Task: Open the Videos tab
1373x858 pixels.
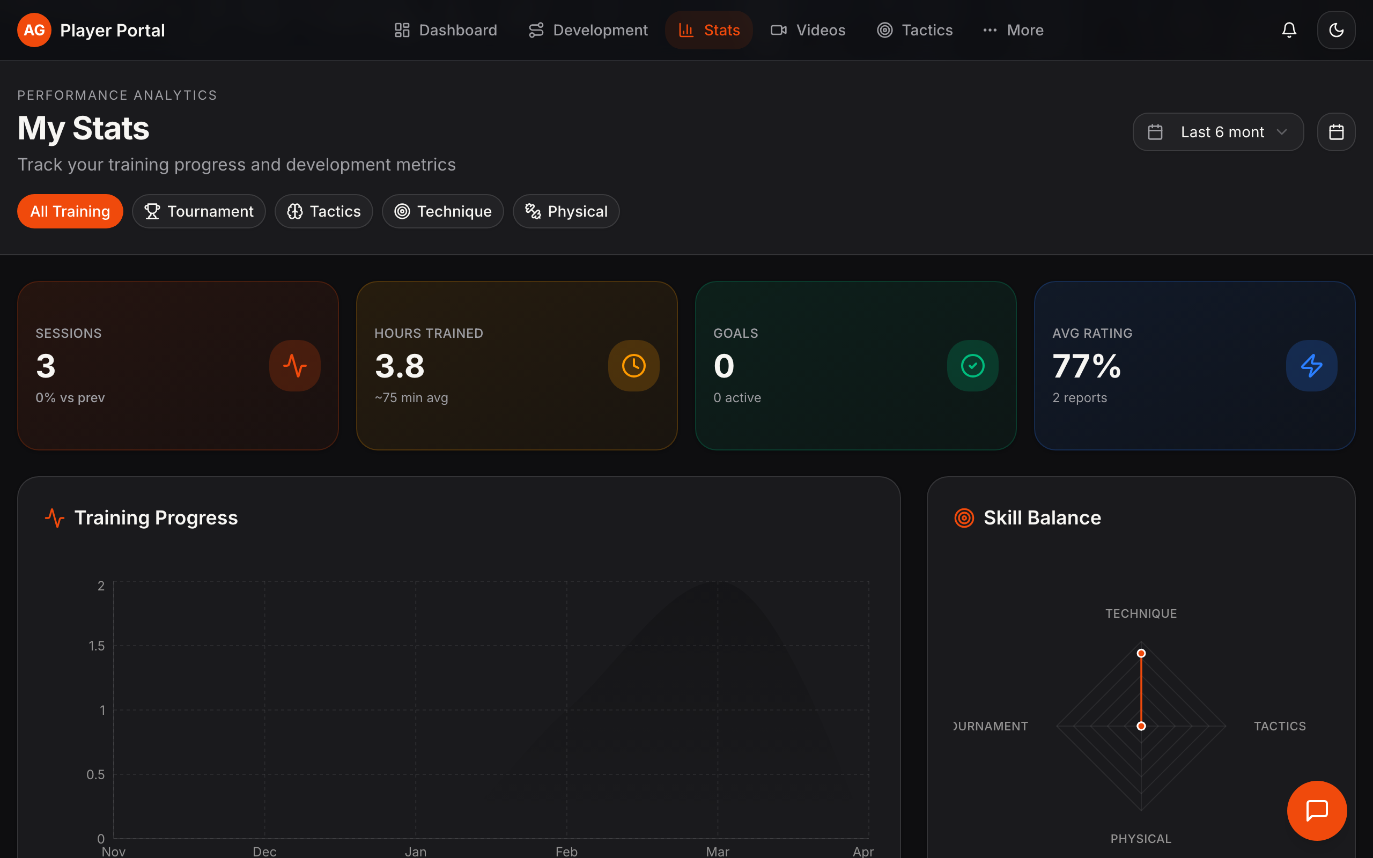Action: [808, 30]
